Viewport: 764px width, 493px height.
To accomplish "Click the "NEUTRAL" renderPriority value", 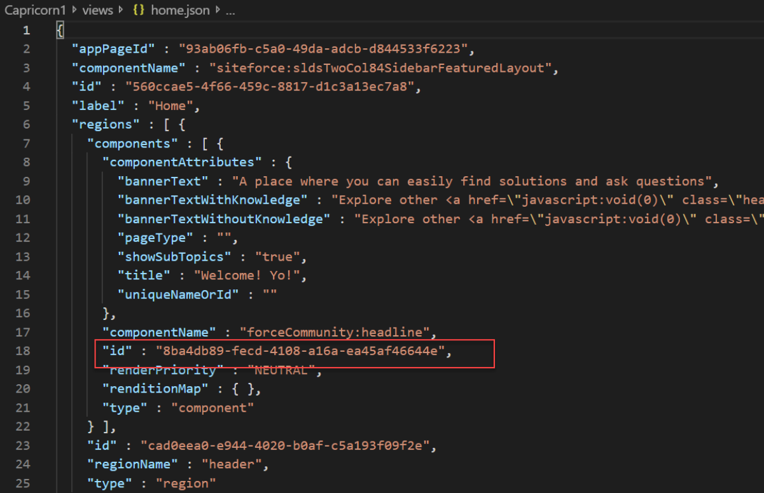I will click(x=282, y=370).
